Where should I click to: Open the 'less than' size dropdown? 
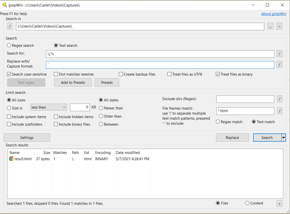(49, 107)
